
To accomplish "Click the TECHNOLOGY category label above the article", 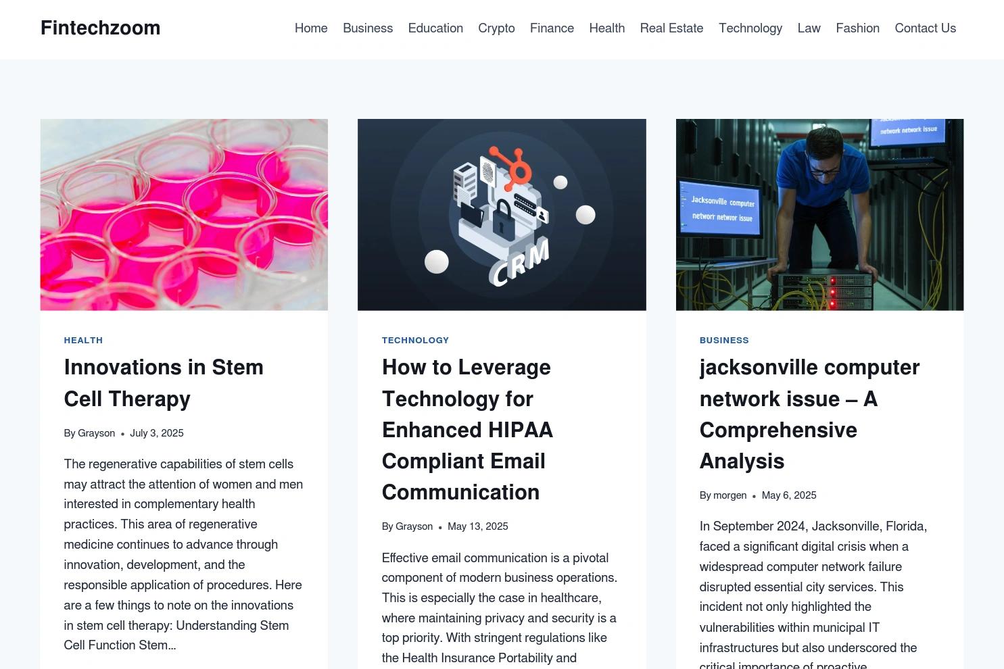I will [x=415, y=340].
